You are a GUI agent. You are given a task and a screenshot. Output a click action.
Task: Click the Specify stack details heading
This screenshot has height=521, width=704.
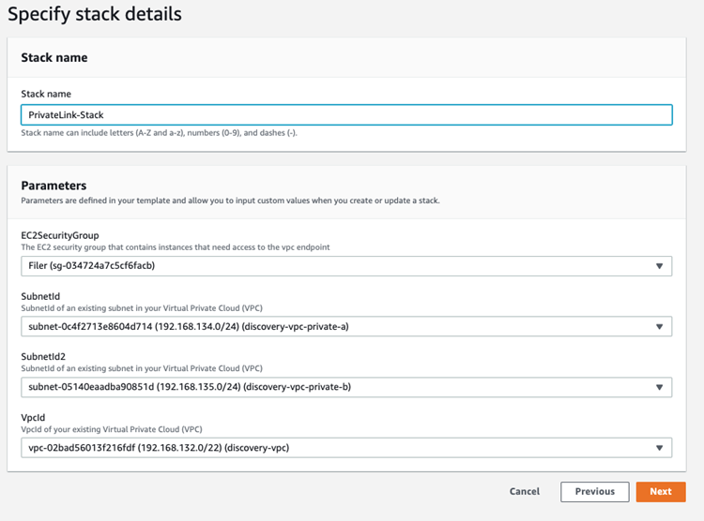click(x=95, y=14)
